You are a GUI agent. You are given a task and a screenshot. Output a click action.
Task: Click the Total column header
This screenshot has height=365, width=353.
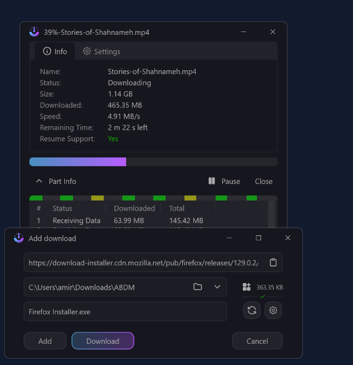pos(177,208)
